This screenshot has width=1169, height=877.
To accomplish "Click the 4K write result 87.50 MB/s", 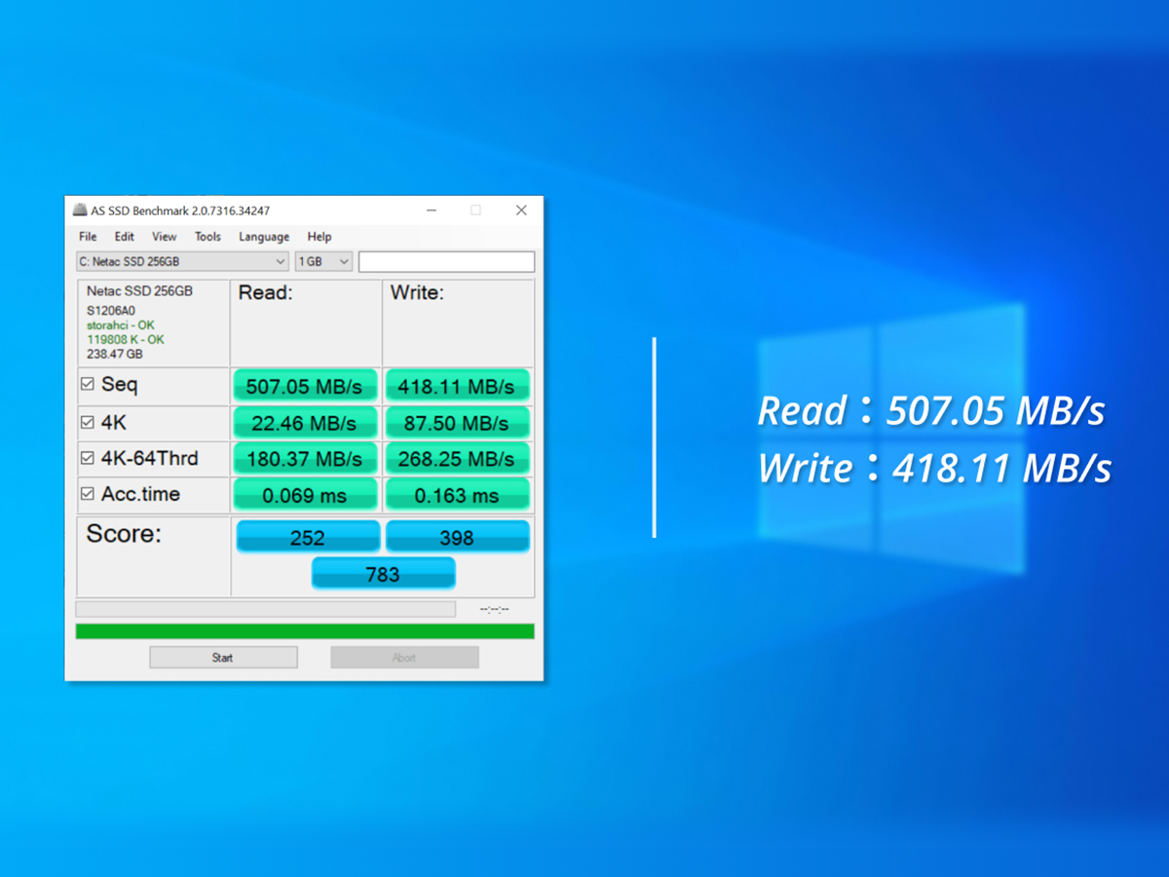I will tap(457, 423).
